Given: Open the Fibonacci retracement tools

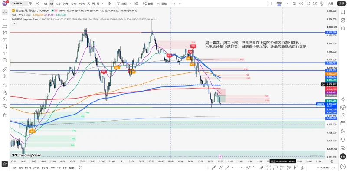Looking at the screenshot, I should click(x=5, y=26).
